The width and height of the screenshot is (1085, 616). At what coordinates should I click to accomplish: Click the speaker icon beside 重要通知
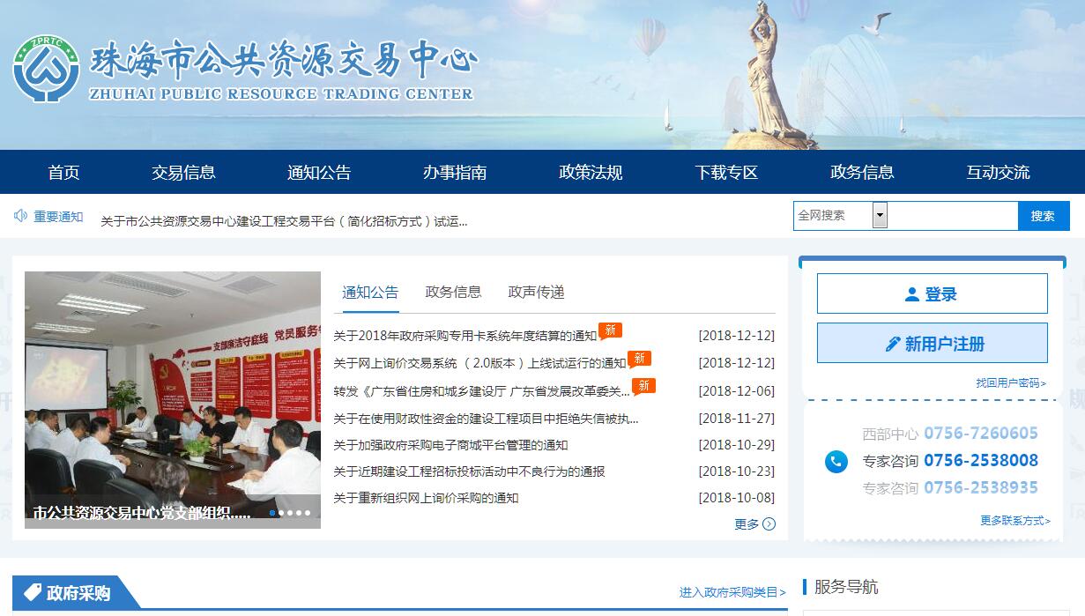20,216
